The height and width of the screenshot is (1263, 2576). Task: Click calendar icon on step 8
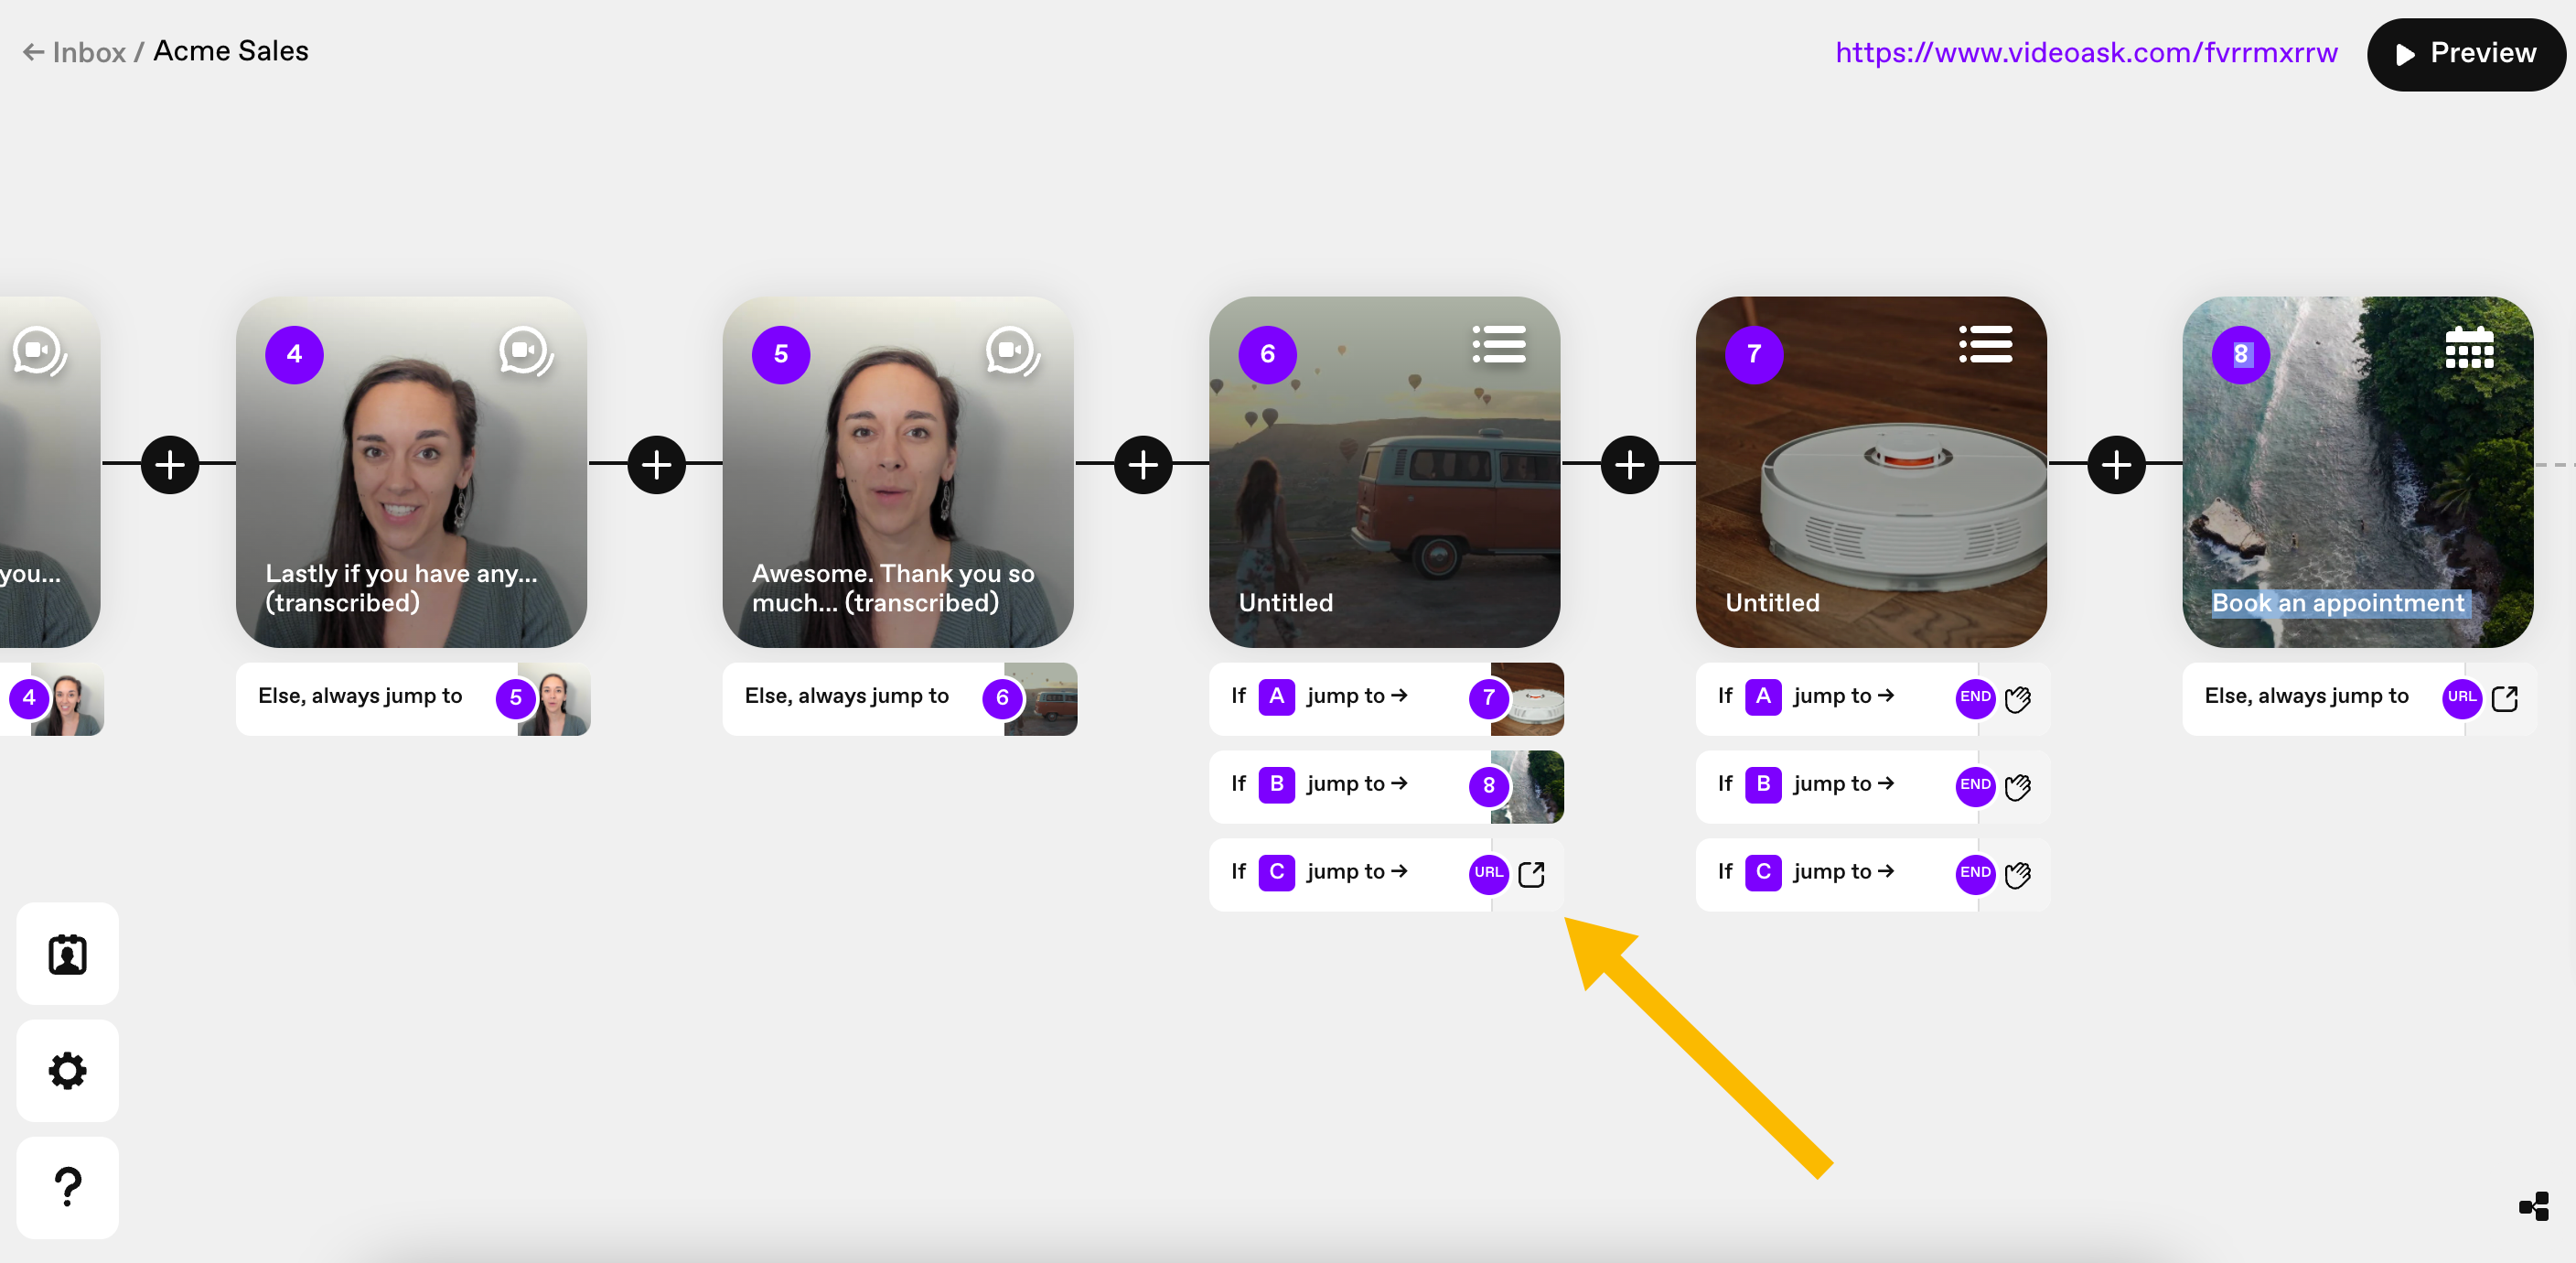[2469, 347]
